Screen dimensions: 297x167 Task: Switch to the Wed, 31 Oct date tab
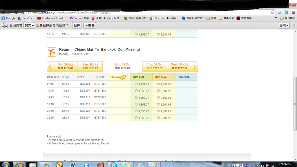coord(179,67)
